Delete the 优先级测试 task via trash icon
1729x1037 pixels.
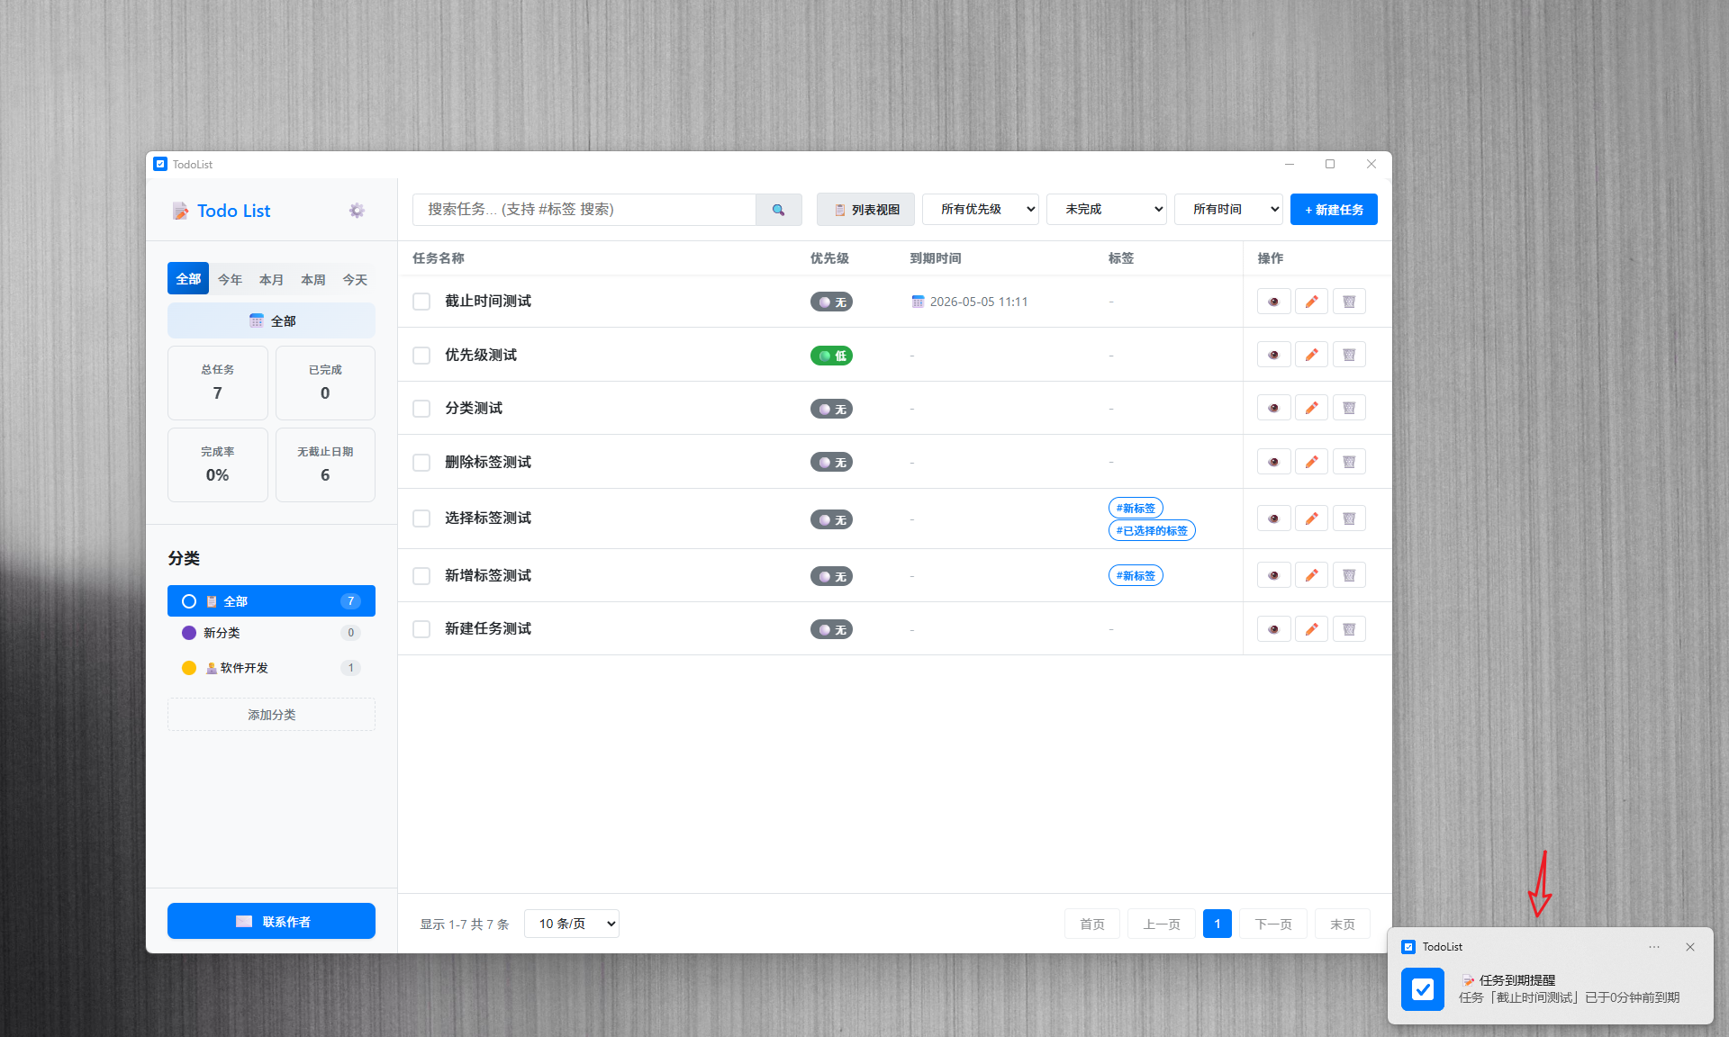click(1349, 355)
